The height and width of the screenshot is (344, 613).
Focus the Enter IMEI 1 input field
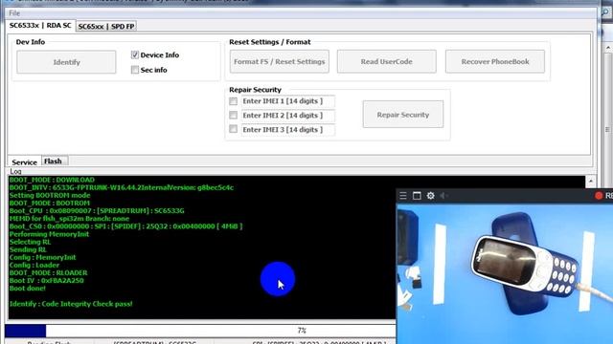point(288,101)
